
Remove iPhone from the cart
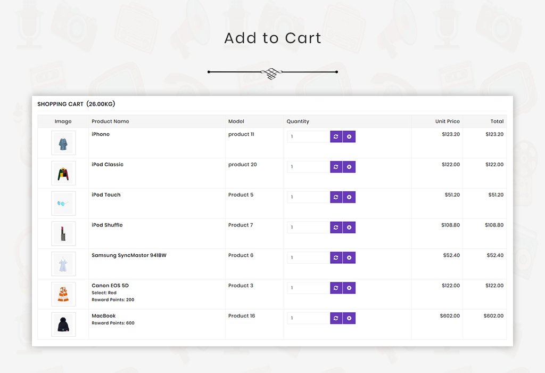(349, 137)
